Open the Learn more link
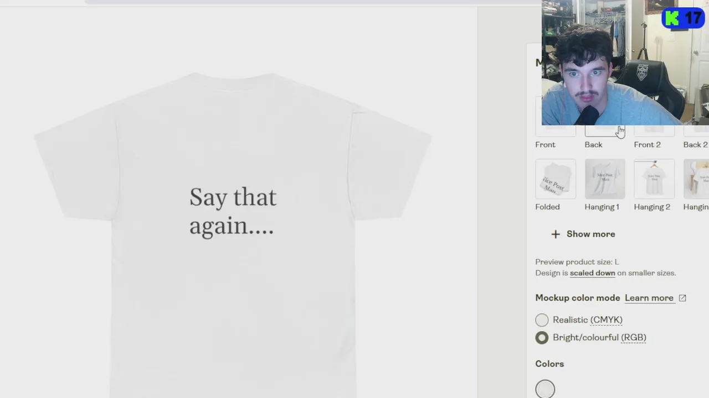The image size is (709, 398). [649, 298]
